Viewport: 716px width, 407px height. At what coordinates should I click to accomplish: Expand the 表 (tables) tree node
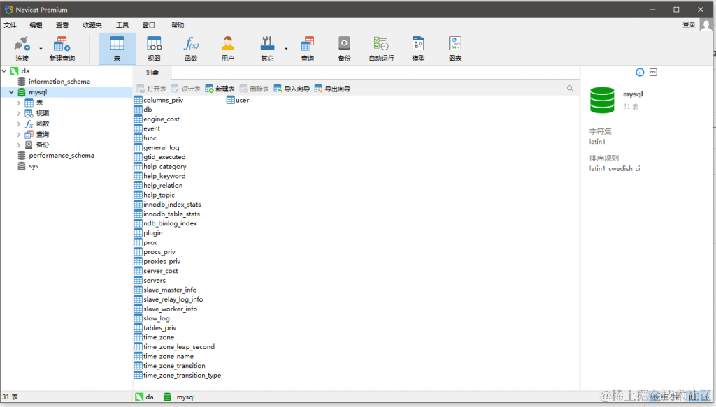(19, 103)
